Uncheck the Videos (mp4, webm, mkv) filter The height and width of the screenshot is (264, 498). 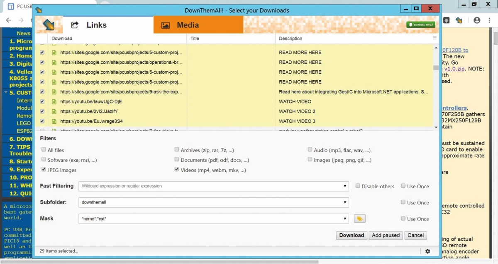(x=177, y=170)
